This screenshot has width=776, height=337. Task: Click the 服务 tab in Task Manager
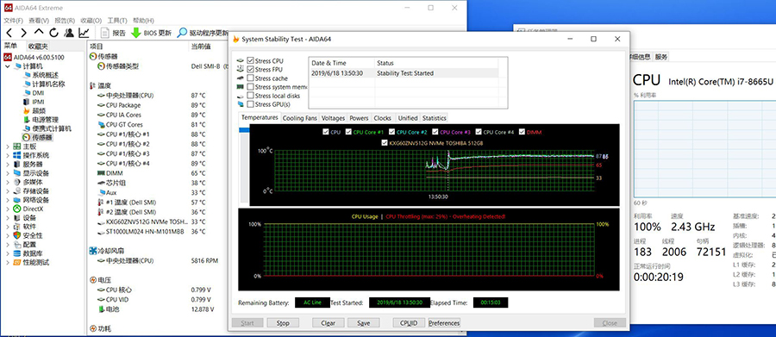click(661, 57)
